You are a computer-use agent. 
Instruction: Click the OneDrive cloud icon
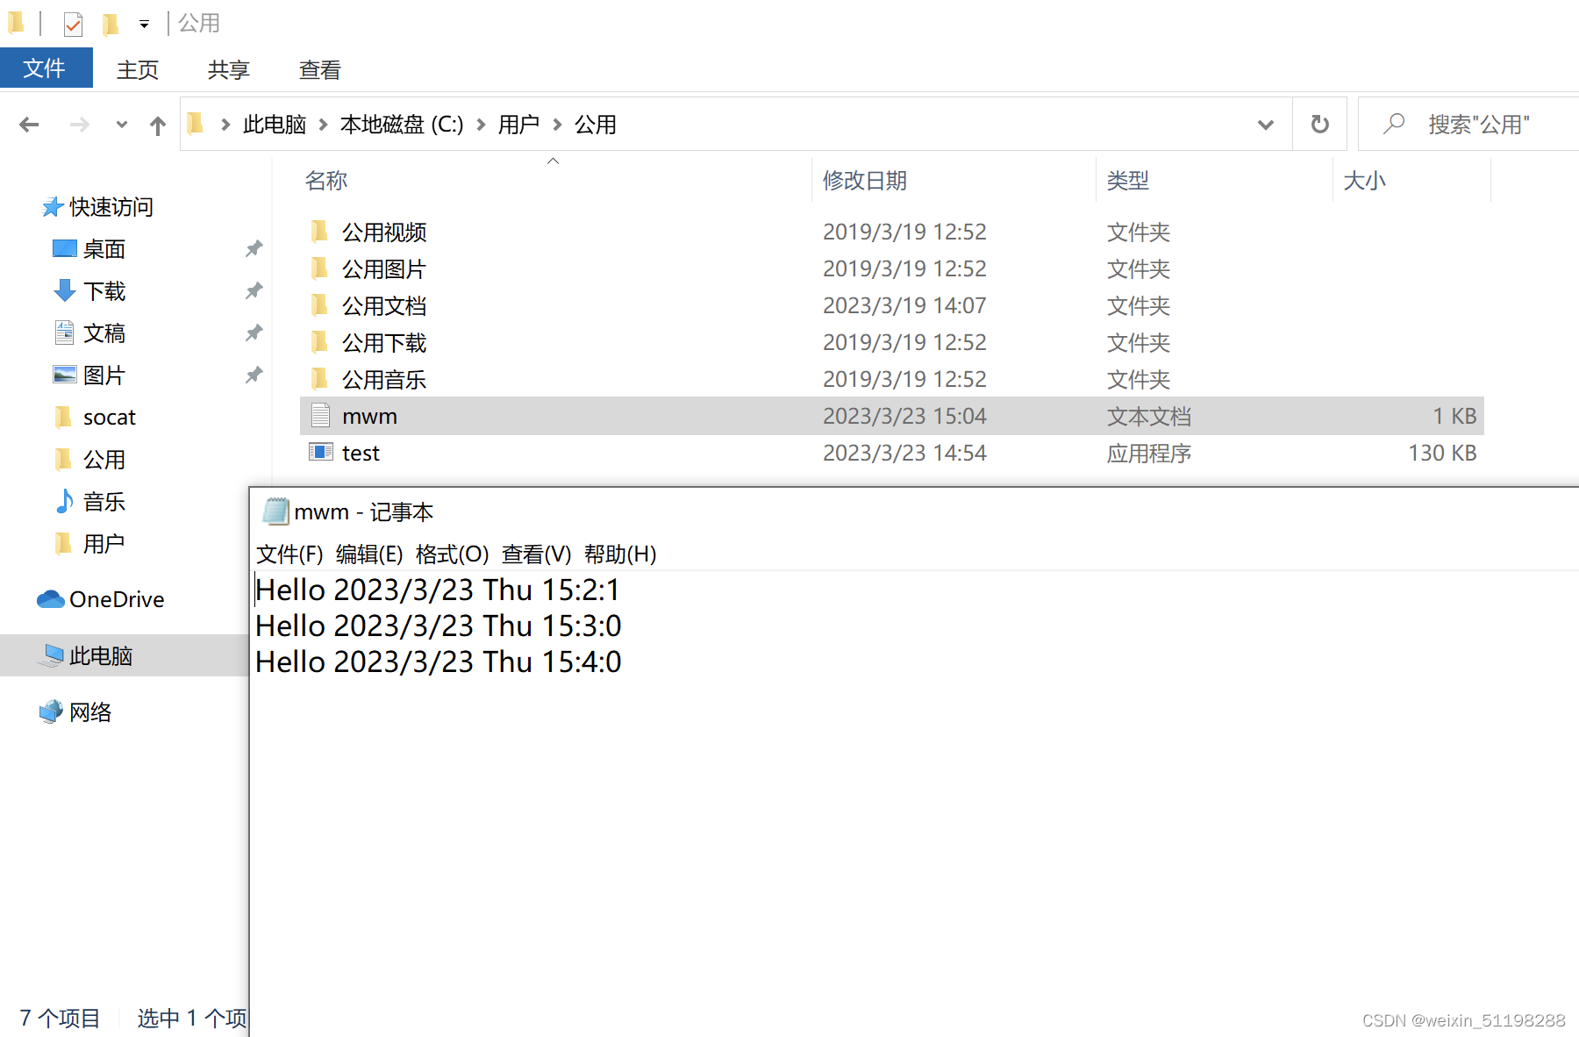pyautogui.click(x=51, y=599)
